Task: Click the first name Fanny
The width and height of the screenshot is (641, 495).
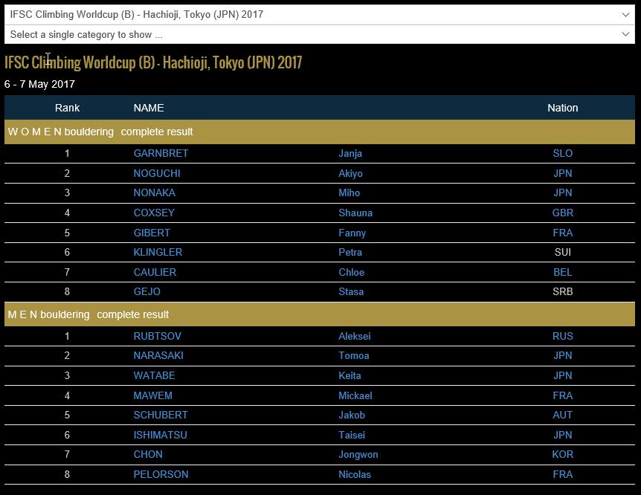Action: pyautogui.click(x=352, y=233)
